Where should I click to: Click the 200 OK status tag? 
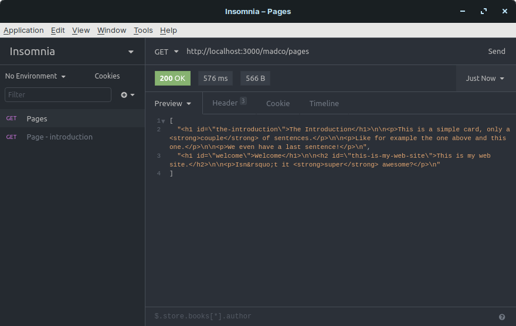[x=172, y=79]
